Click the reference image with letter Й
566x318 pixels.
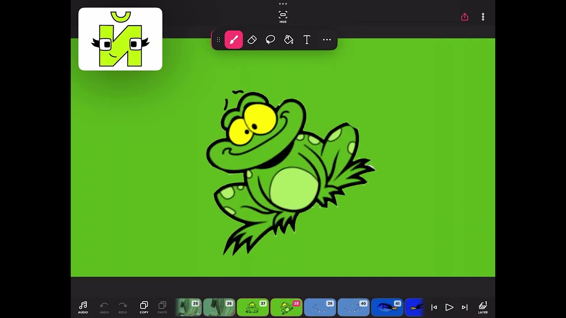click(120, 39)
